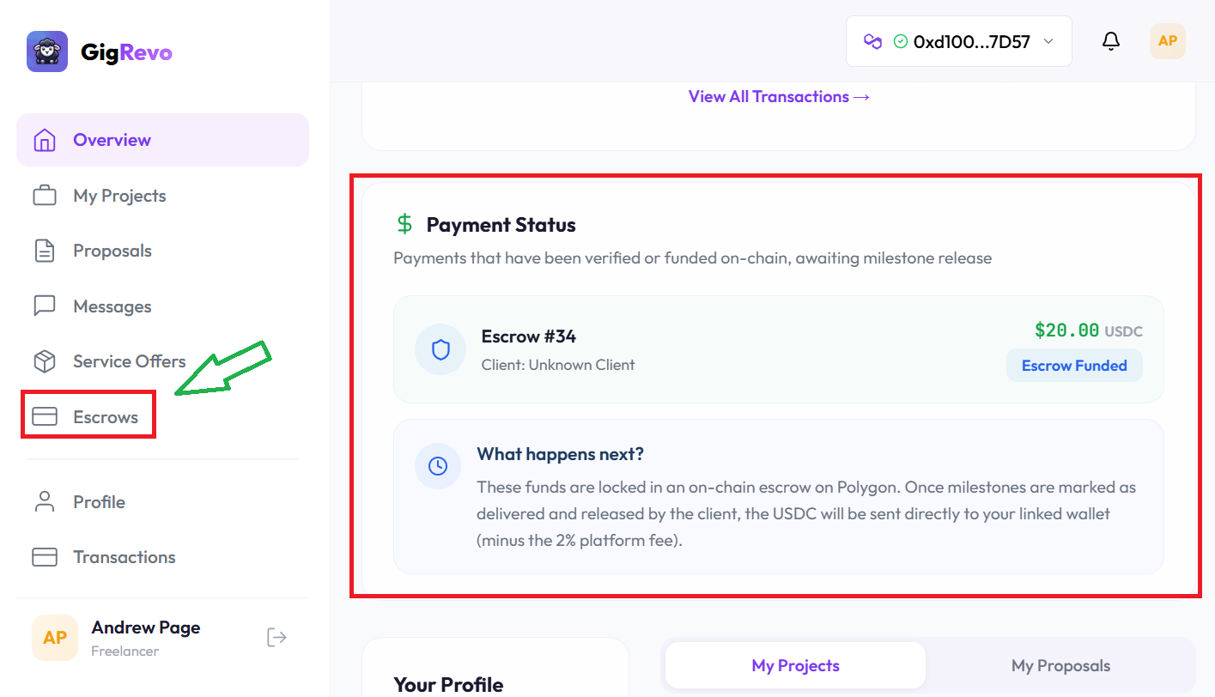Click the clock icon in What happens next

[438, 466]
